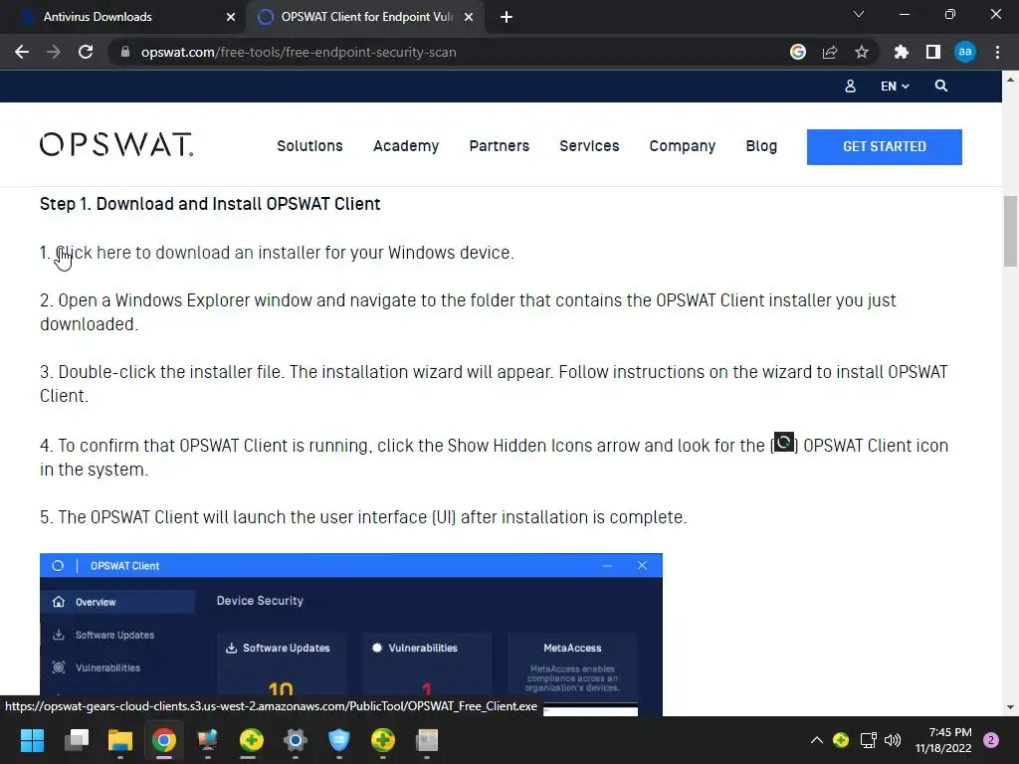
Task: Open the OPSWAT user account icon
Action: click(850, 86)
